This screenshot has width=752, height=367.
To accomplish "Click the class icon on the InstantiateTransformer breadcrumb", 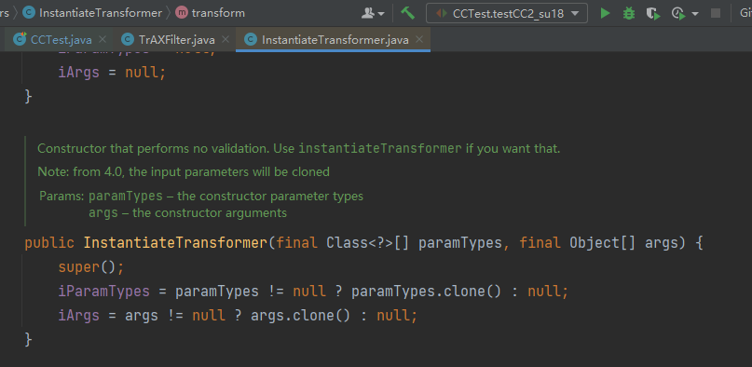I will [29, 13].
